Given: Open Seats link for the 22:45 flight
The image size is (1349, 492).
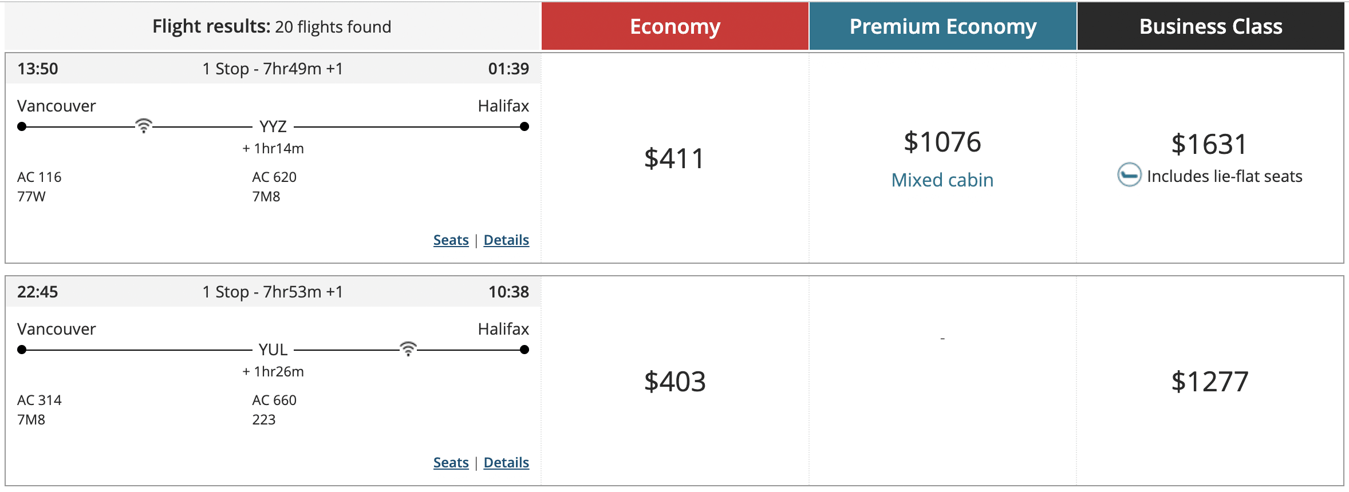Looking at the screenshot, I should tap(451, 463).
